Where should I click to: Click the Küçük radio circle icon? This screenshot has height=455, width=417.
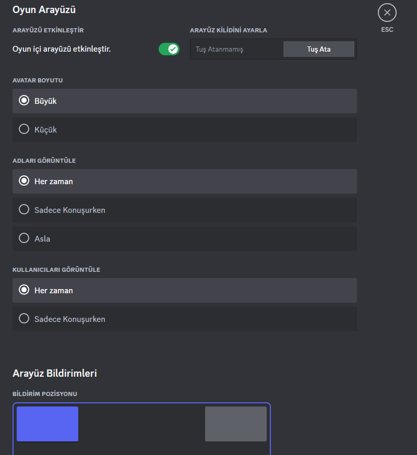tap(24, 129)
